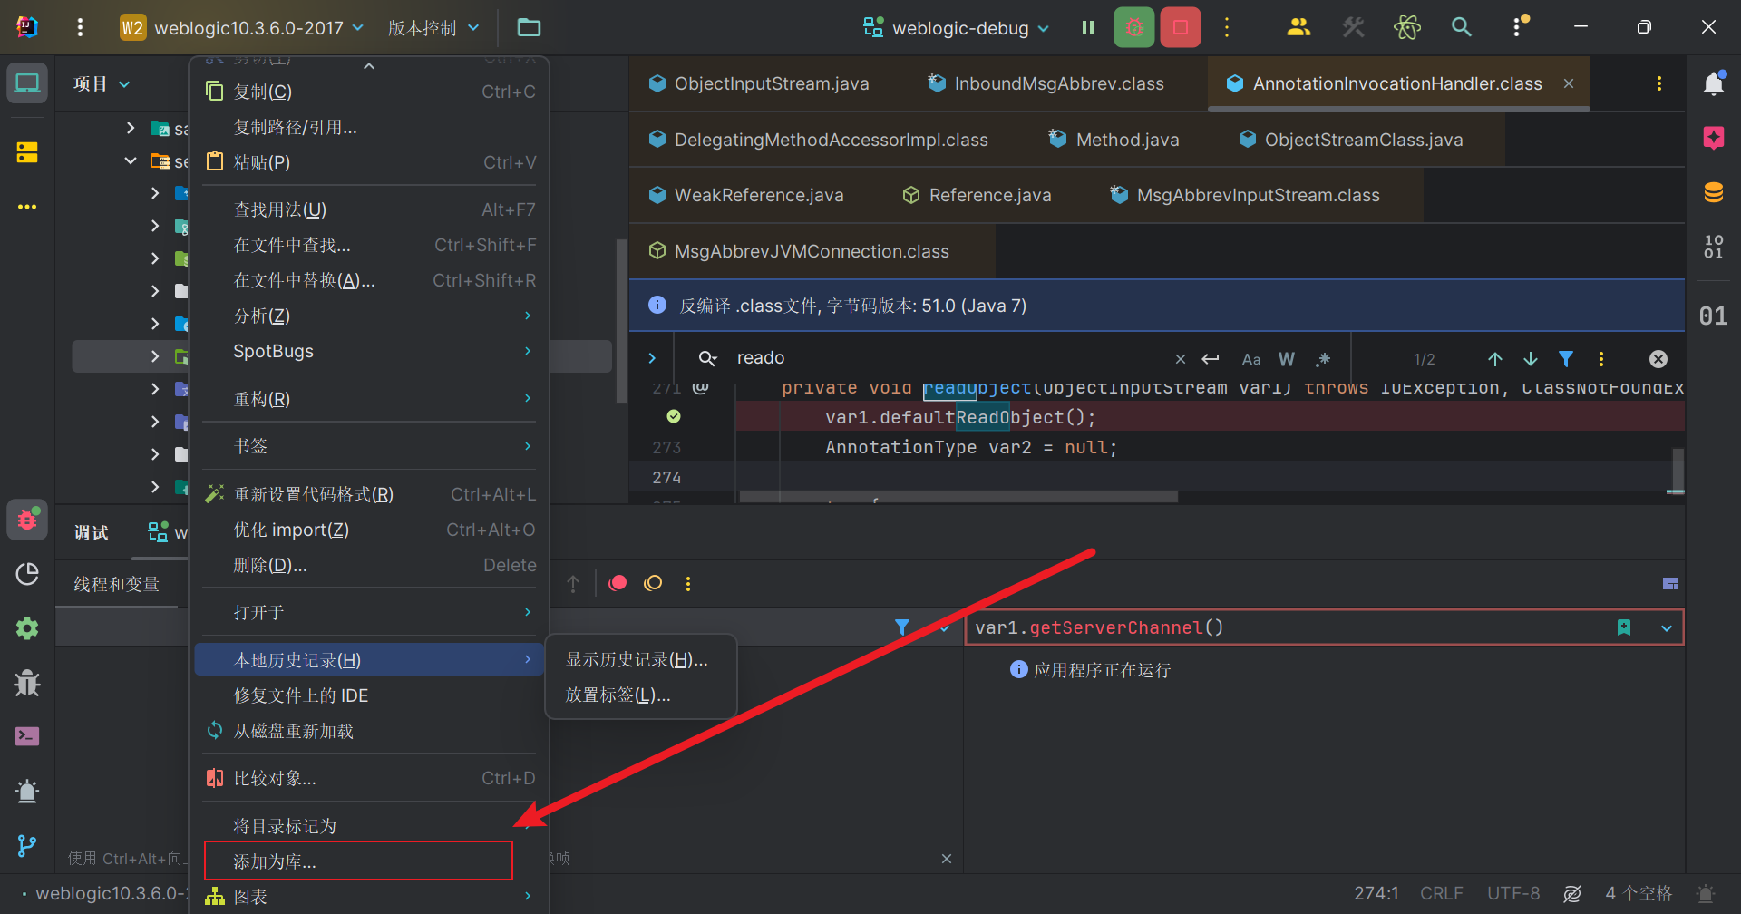The height and width of the screenshot is (914, 1741).
Task: Select 从磁盘重新加载 menu item
Action: tap(369, 731)
